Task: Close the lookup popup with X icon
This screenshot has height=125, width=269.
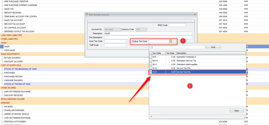Action: [x=151, y=116]
